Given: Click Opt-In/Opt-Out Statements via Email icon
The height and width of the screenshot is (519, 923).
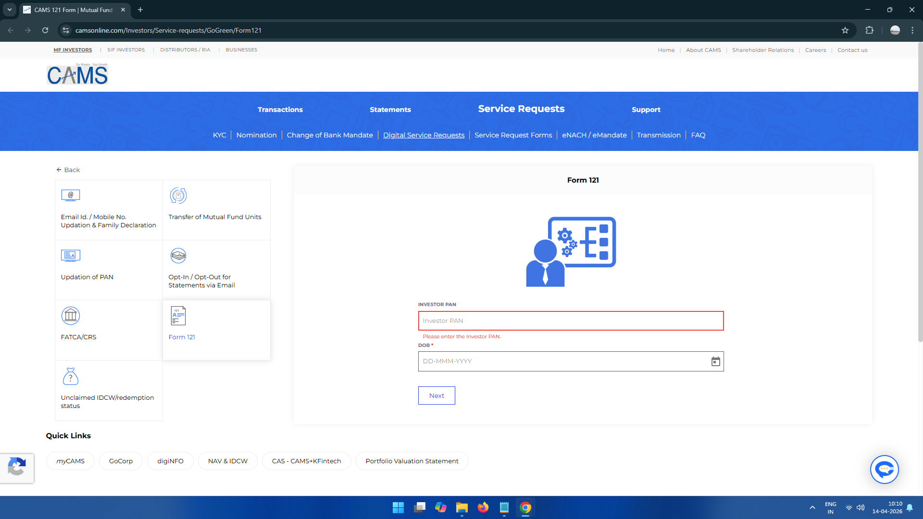Looking at the screenshot, I should pos(178,256).
